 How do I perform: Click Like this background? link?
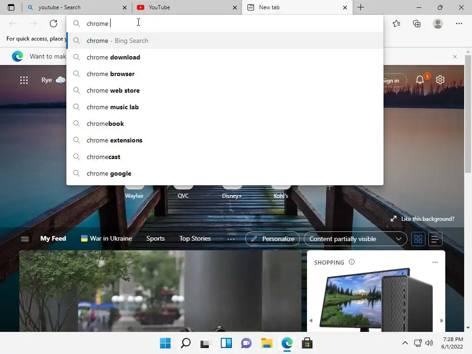coord(422,219)
